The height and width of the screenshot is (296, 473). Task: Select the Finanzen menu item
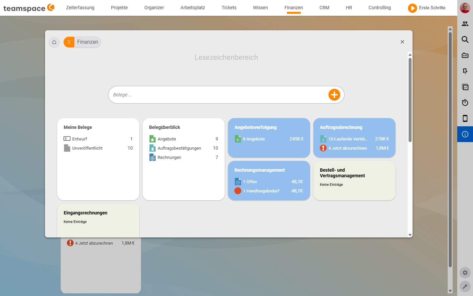[x=294, y=8]
